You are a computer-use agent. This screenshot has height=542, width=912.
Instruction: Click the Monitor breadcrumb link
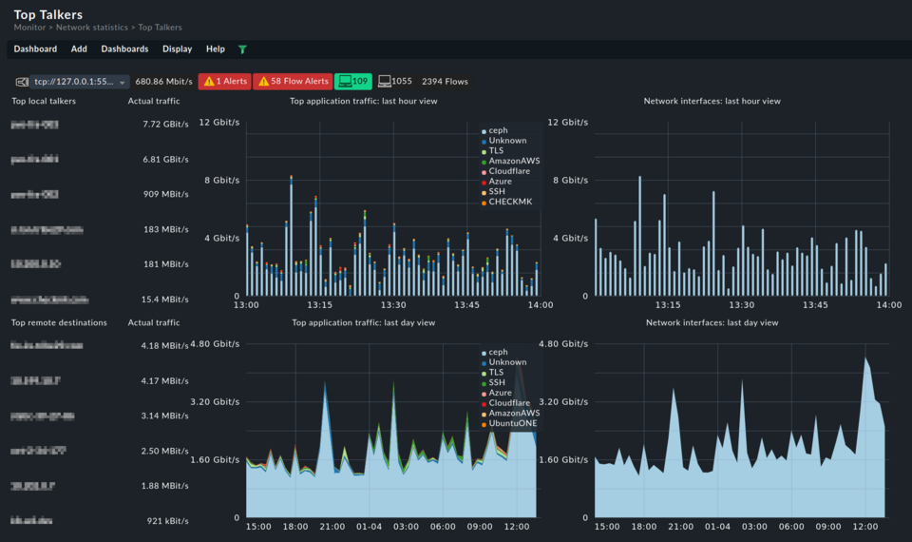[29, 28]
